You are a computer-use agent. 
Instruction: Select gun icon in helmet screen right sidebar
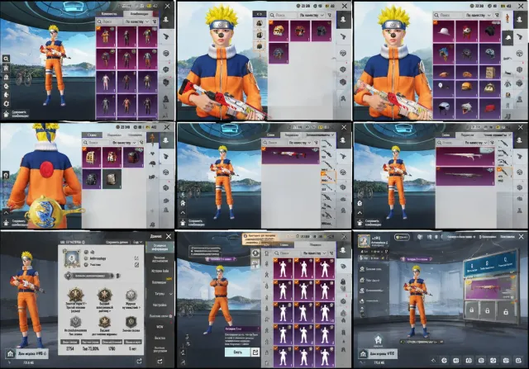(x=344, y=36)
